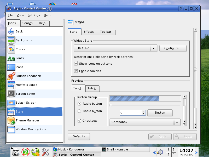Launch the green wrench YaST icon in the panel

36,152
